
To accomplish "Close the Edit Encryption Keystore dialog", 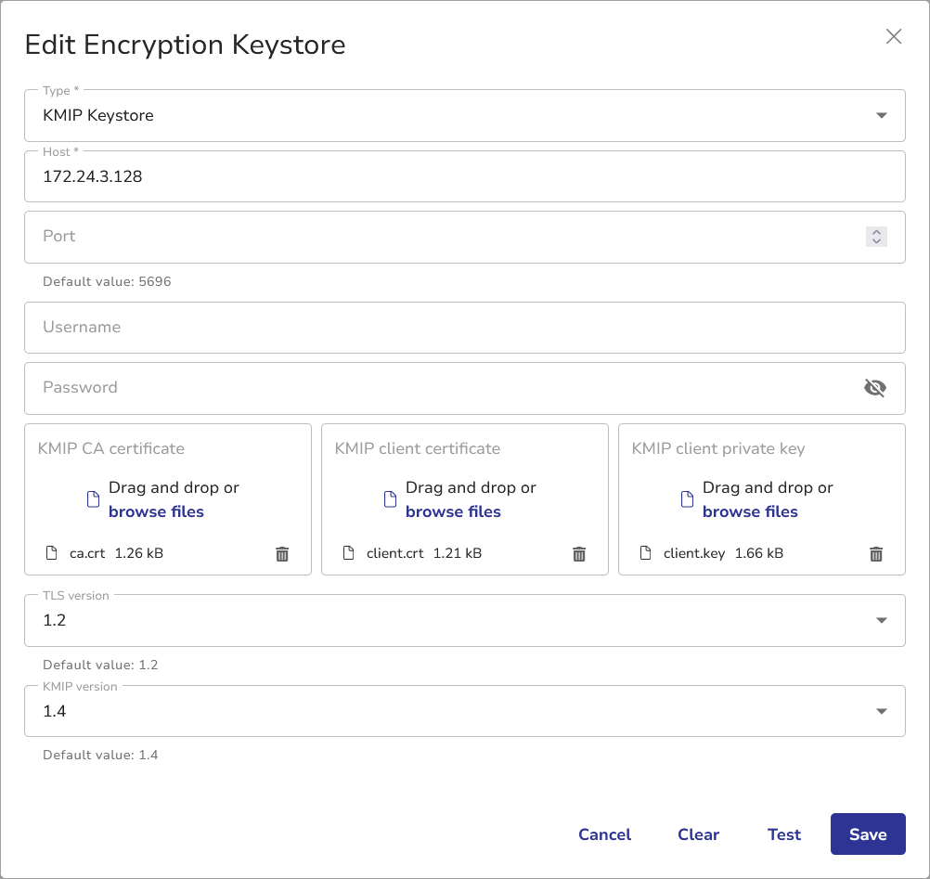I will click(893, 37).
